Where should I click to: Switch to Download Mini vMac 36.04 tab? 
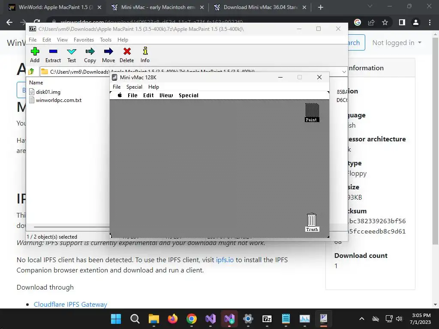pos(260,7)
